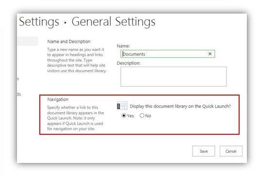The width and height of the screenshot is (259, 177).
Task: Click into the Description text box
Action: pos(174,77)
